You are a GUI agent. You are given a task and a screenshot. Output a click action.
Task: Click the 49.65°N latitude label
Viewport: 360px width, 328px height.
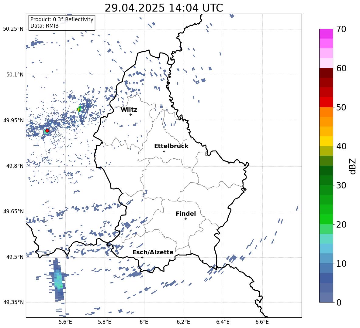point(13,211)
